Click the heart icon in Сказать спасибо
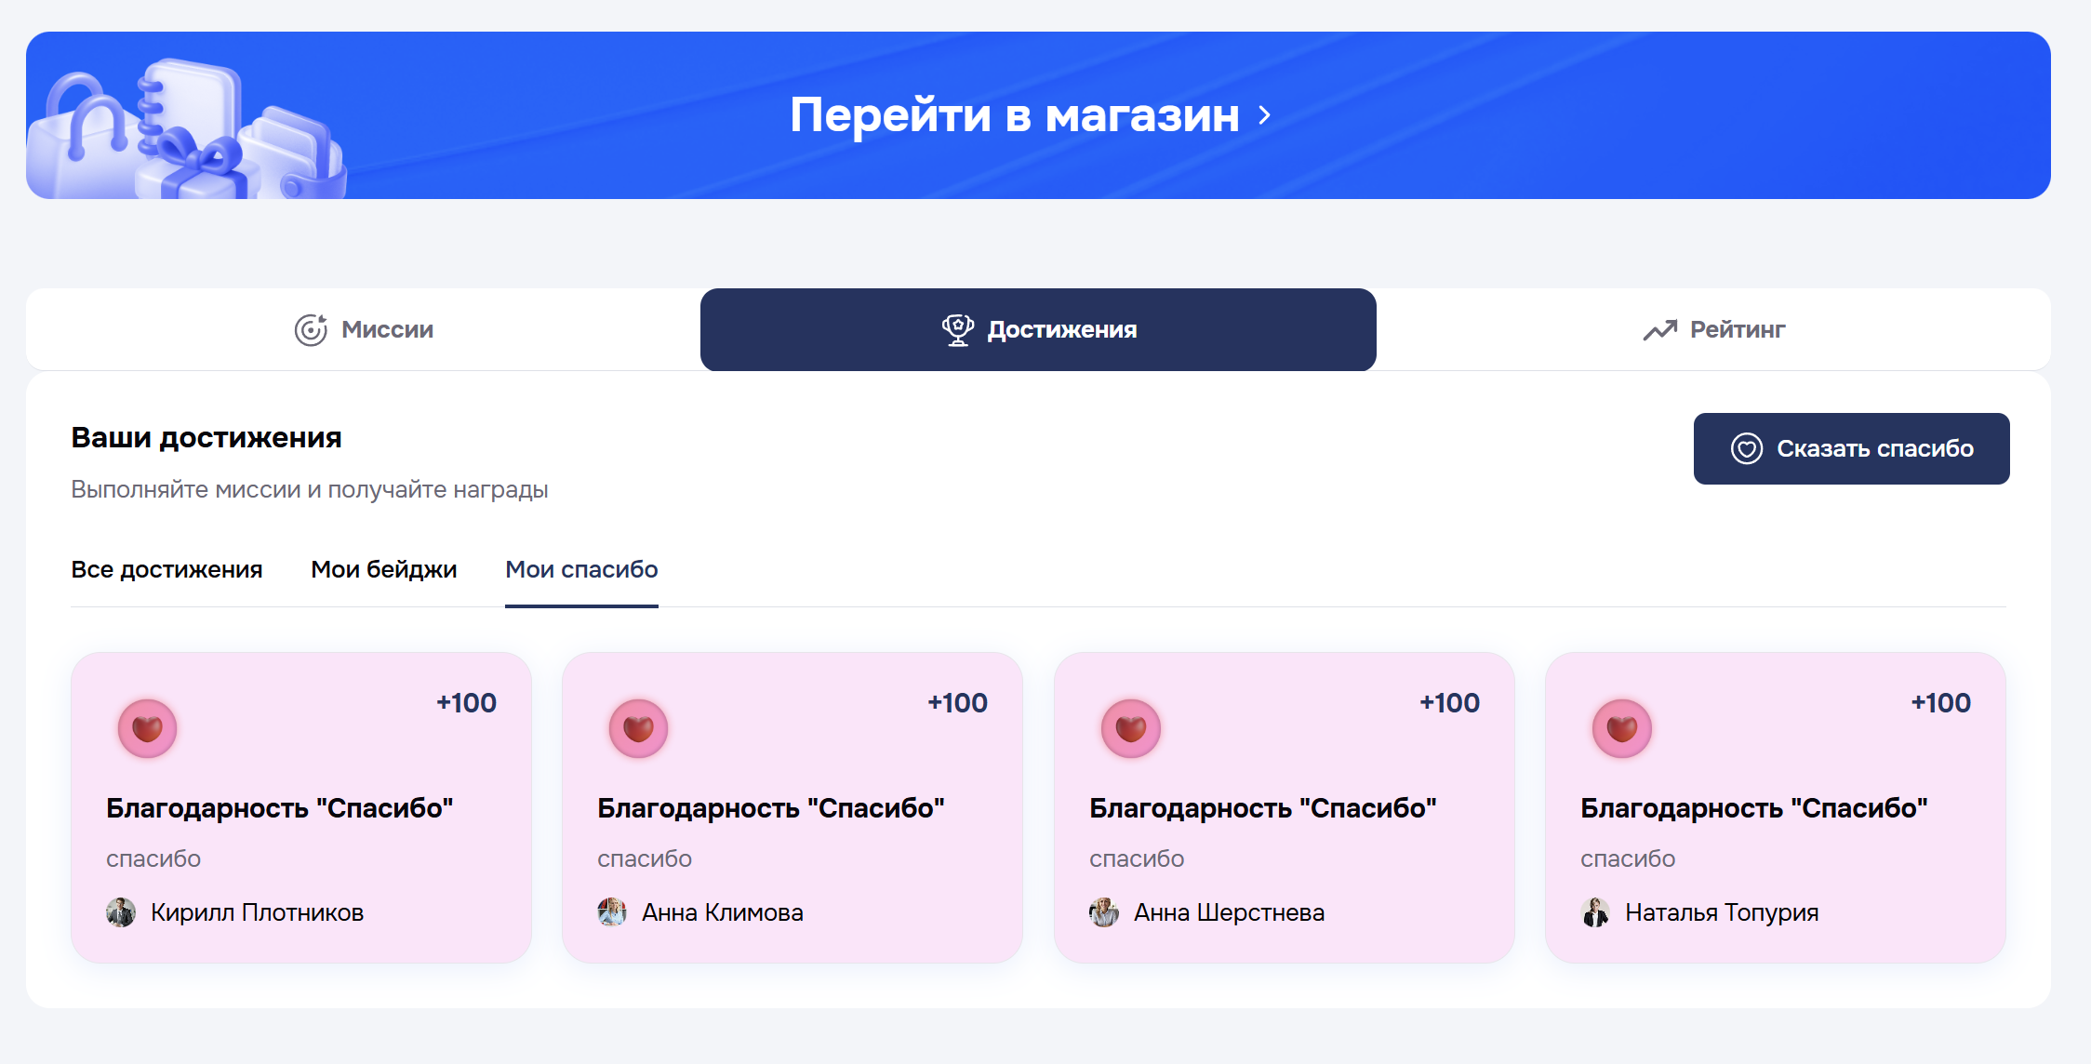The width and height of the screenshot is (2091, 1064). point(1746,448)
